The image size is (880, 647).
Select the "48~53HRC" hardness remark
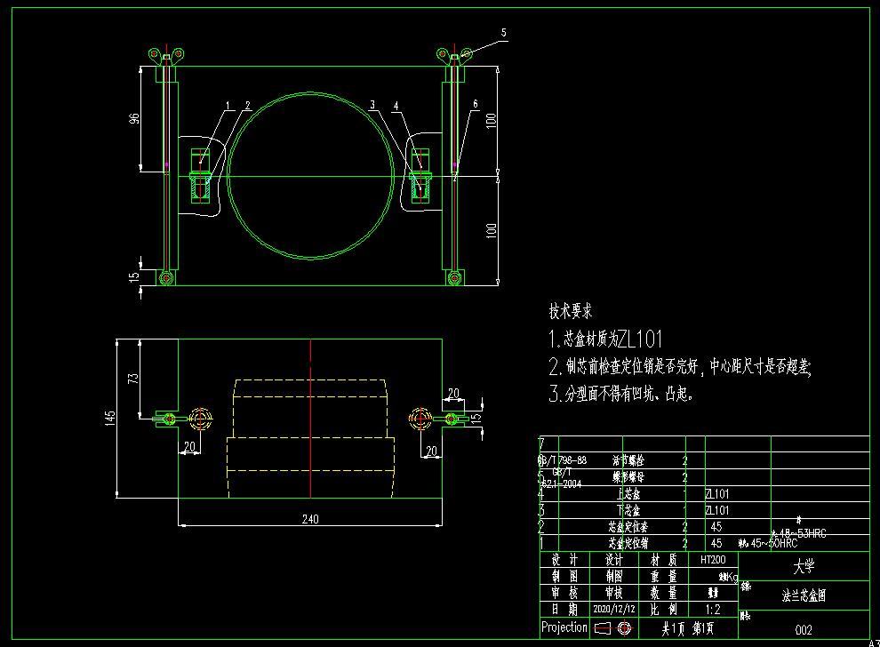click(x=803, y=533)
